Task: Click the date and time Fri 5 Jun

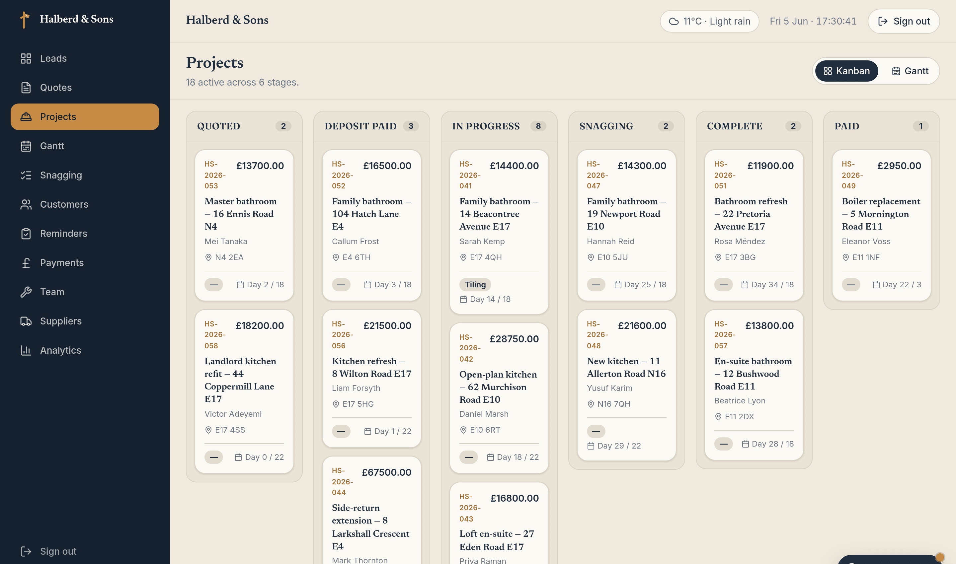Action: (813, 21)
